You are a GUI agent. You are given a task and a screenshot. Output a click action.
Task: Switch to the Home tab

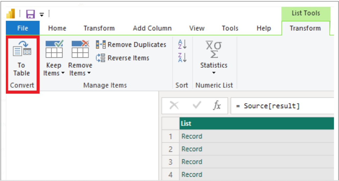[57, 28]
